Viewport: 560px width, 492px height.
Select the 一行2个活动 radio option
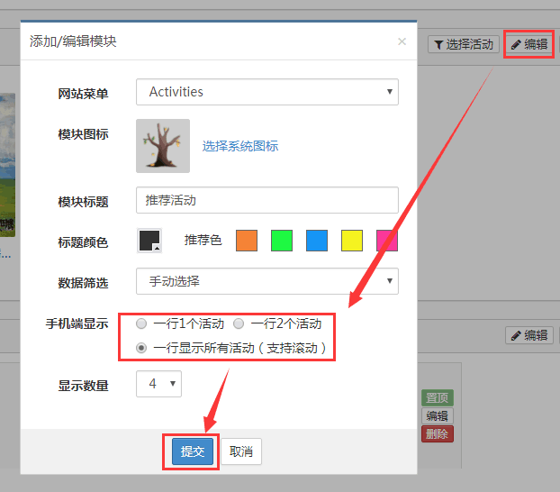click(239, 323)
